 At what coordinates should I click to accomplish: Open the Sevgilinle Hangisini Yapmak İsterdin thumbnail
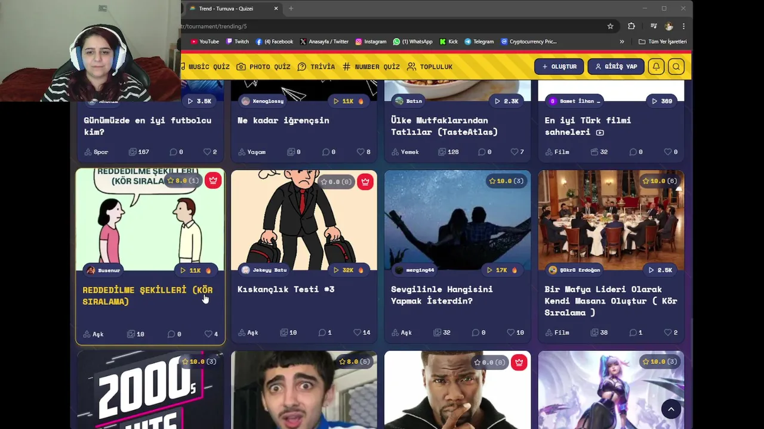(x=457, y=220)
